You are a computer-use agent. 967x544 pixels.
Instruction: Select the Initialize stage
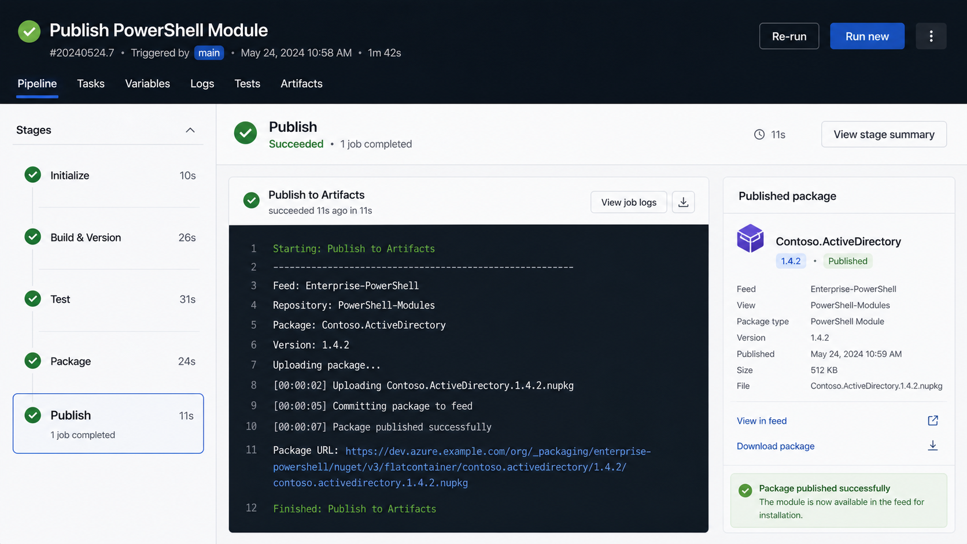[x=108, y=175]
